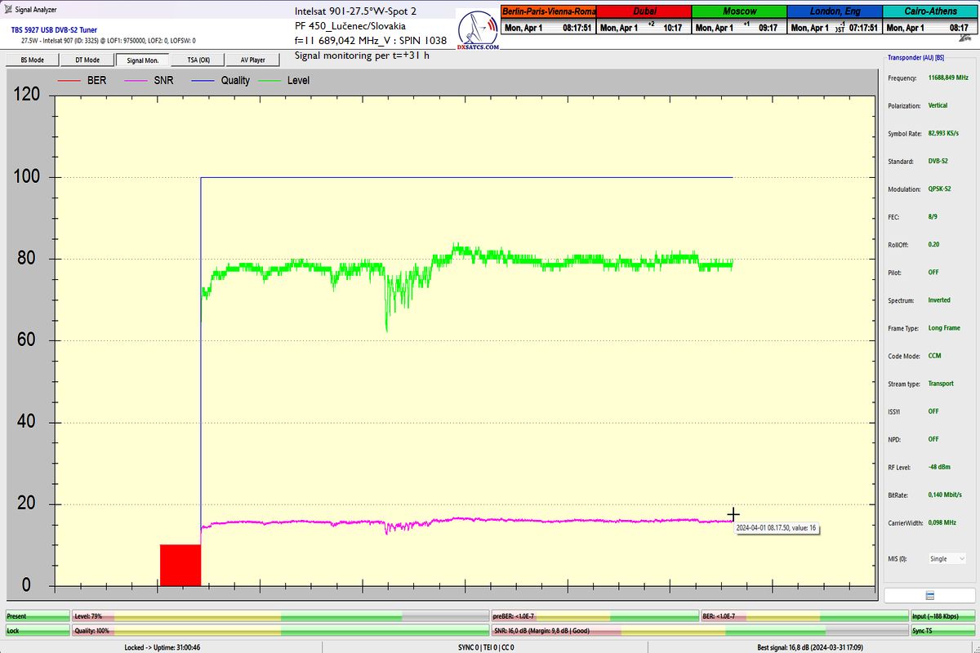Toggle the Present status indicator

(36, 616)
